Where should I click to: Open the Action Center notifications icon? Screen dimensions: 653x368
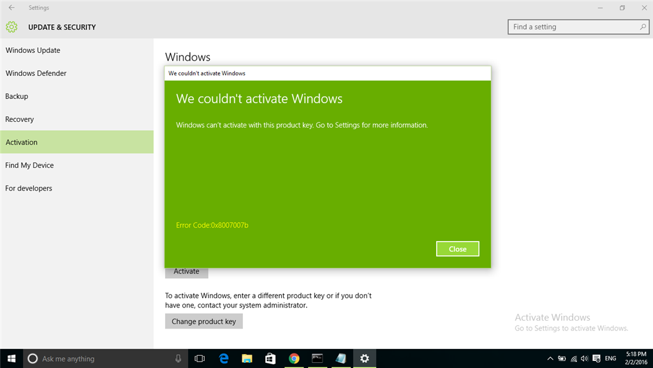(x=596, y=358)
